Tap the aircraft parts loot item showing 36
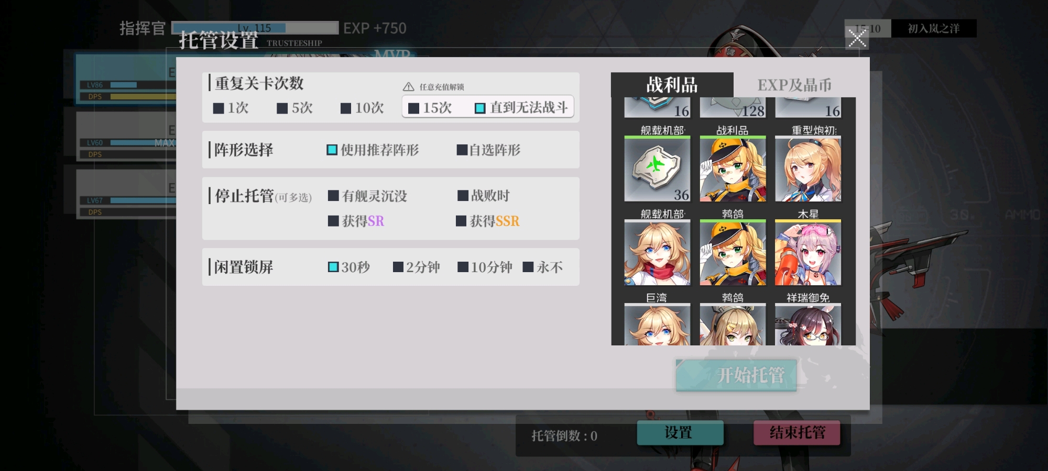The height and width of the screenshot is (471, 1048). (657, 169)
